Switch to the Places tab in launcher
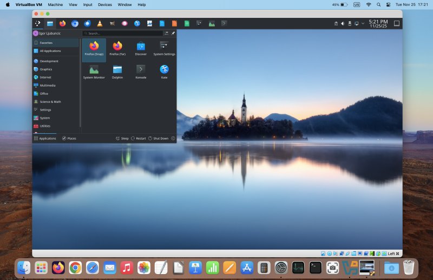The width and height of the screenshot is (433, 280). point(69,138)
